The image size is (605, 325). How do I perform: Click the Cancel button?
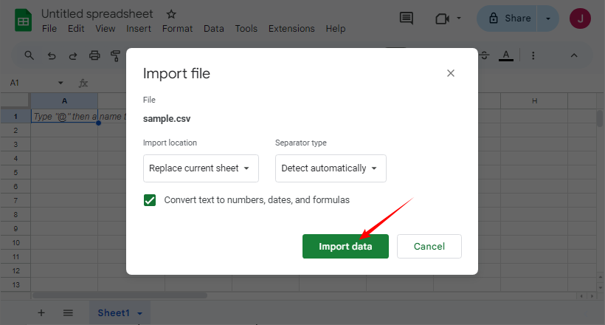(x=429, y=246)
